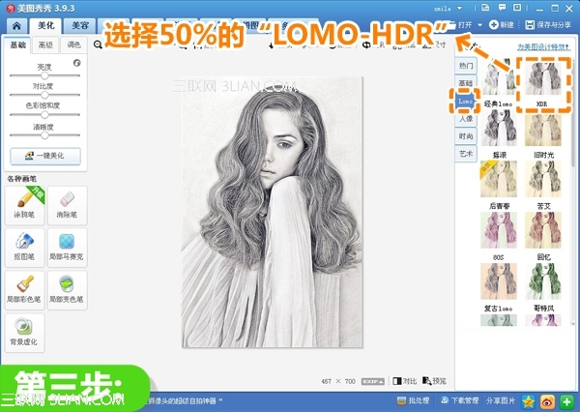The width and height of the screenshot is (580, 412).
Task: Apply the 苦艾 effect thumbnail
Action: click(x=543, y=178)
